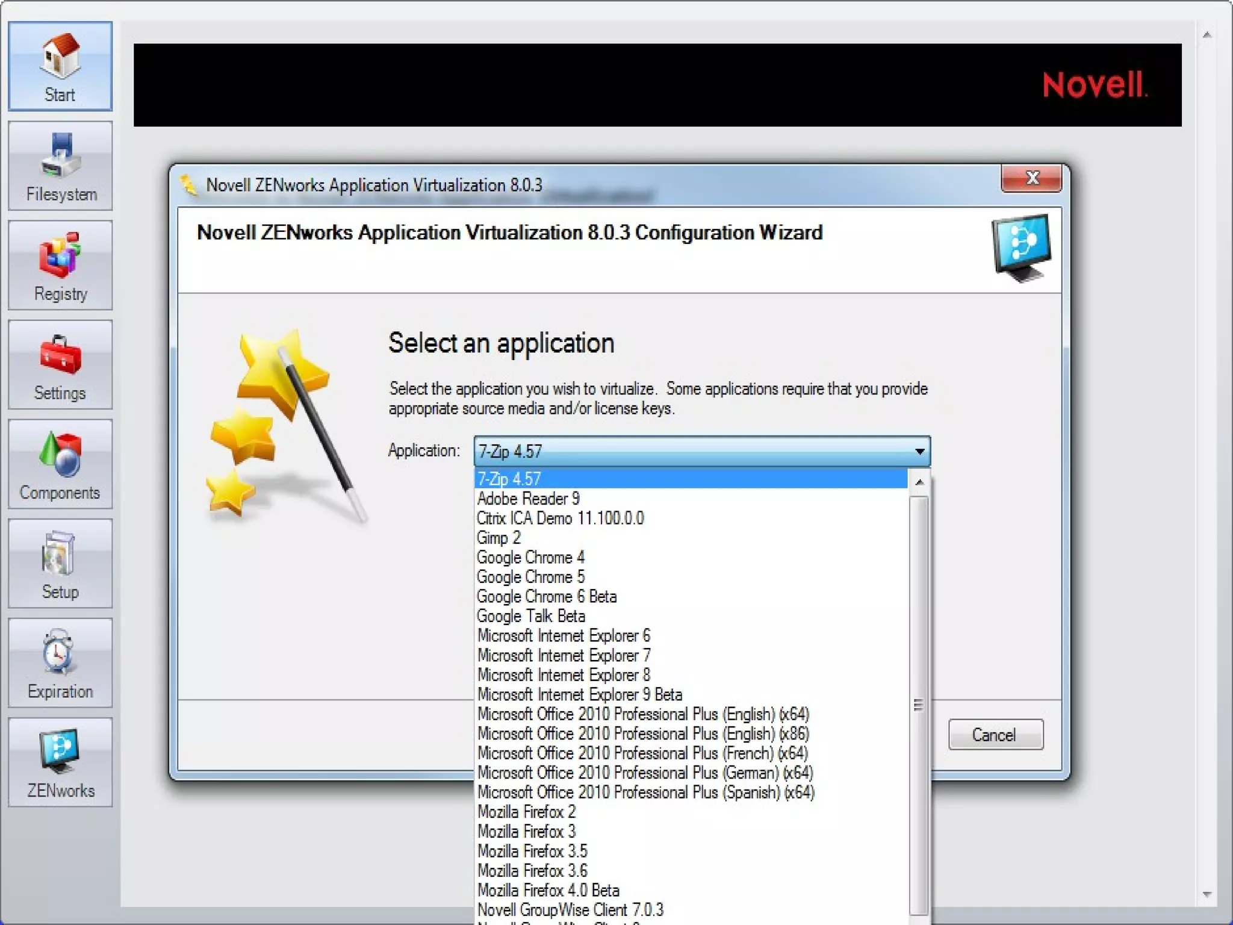
Task: Open the Expiration clock panel
Action: tap(60, 662)
